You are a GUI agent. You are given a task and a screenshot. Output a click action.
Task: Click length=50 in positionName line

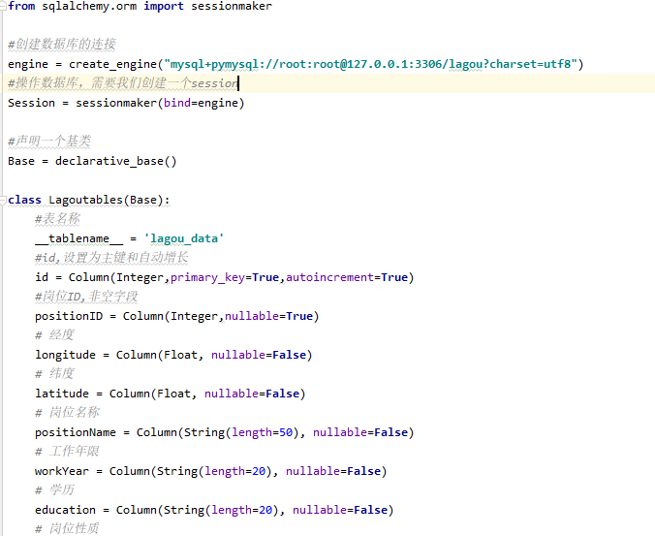(x=263, y=432)
